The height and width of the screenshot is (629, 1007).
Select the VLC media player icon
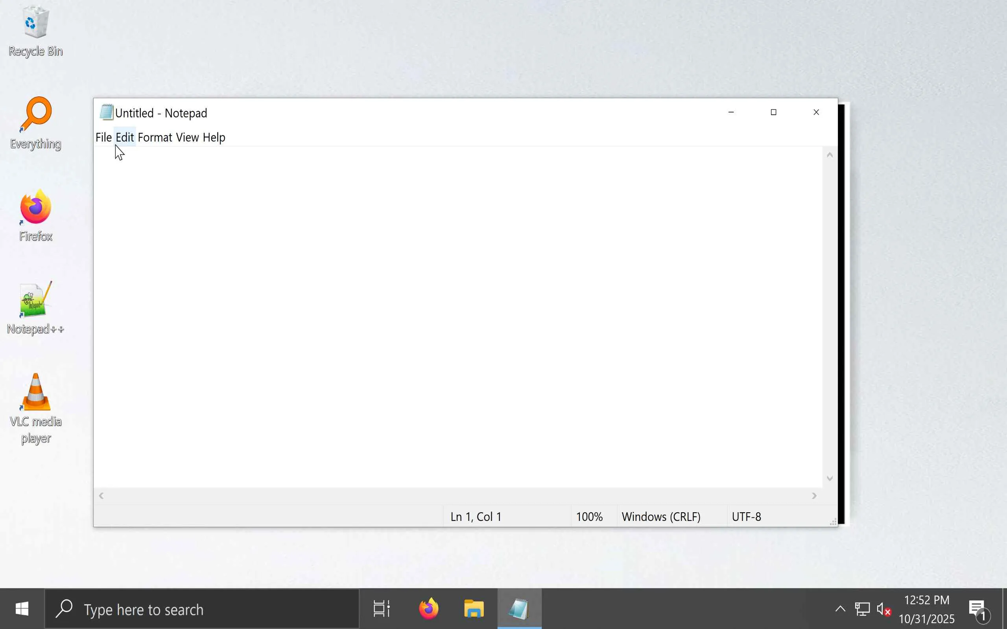pos(35,408)
